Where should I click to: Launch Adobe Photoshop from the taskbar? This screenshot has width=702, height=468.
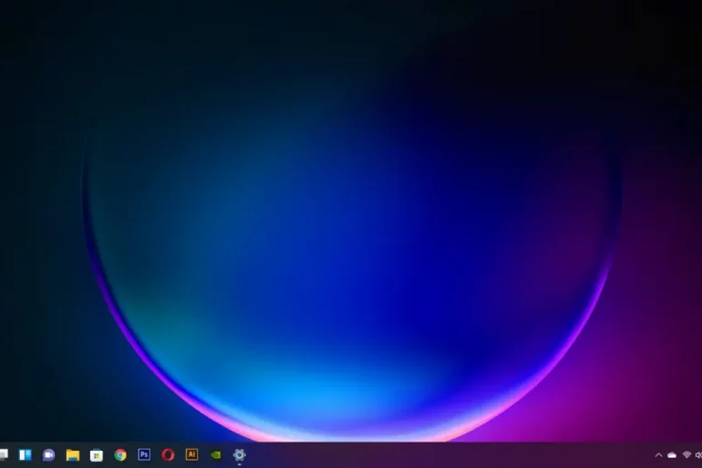pyautogui.click(x=144, y=454)
